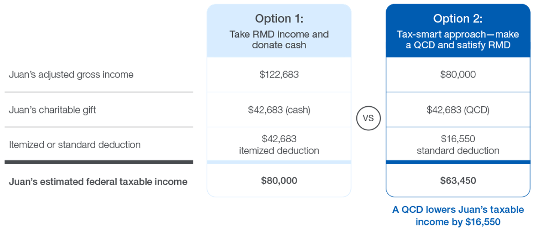Select the $42,683 (QCD) gift cell
Viewport: 535px width, 232px height.
click(458, 110)
